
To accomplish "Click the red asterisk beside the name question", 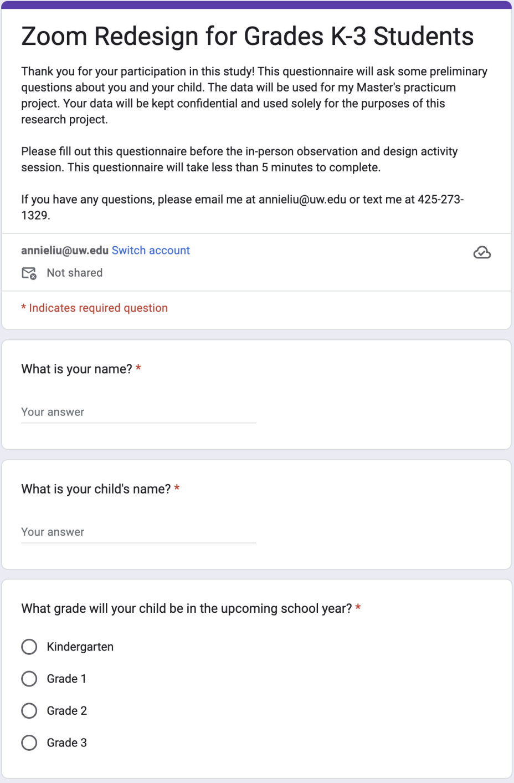I will click(138, 368).
